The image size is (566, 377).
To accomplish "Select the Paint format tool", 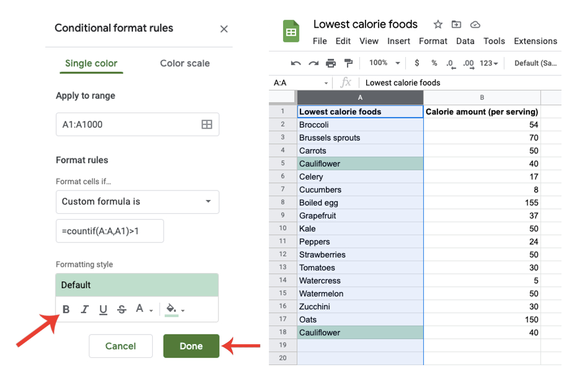I will coord(348,63).
